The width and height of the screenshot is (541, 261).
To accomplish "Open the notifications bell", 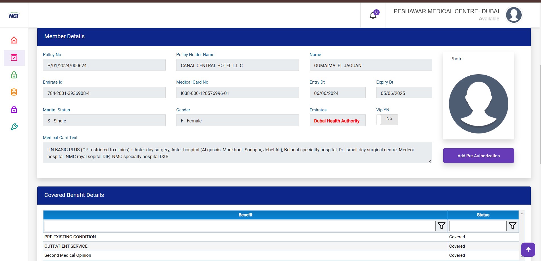I will tap(373, 15).
